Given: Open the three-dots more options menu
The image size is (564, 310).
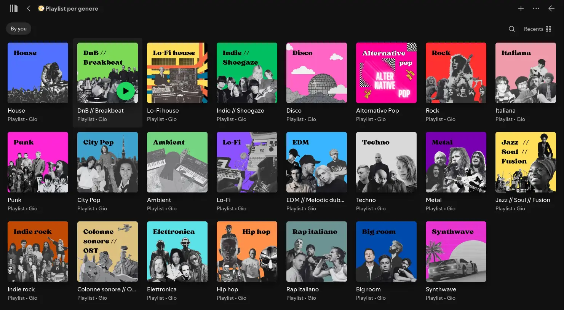Looking at the screenshot, I should pyautogui.click(x=536, y=8).
